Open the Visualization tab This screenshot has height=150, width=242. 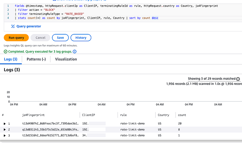point(66,59)
